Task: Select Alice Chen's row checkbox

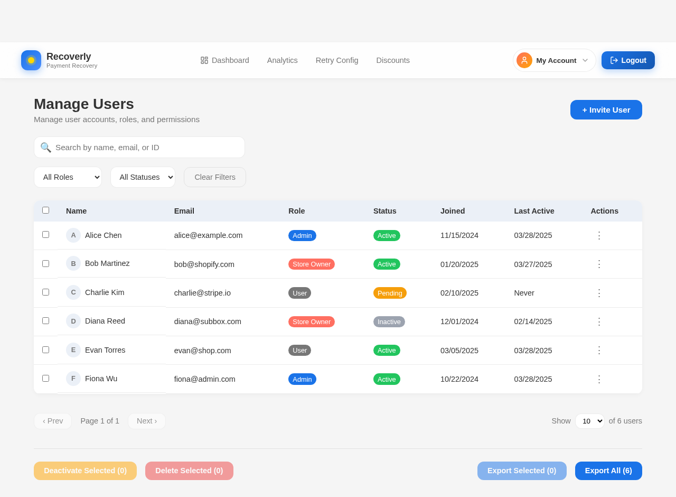Action: [x=46, y=234]
